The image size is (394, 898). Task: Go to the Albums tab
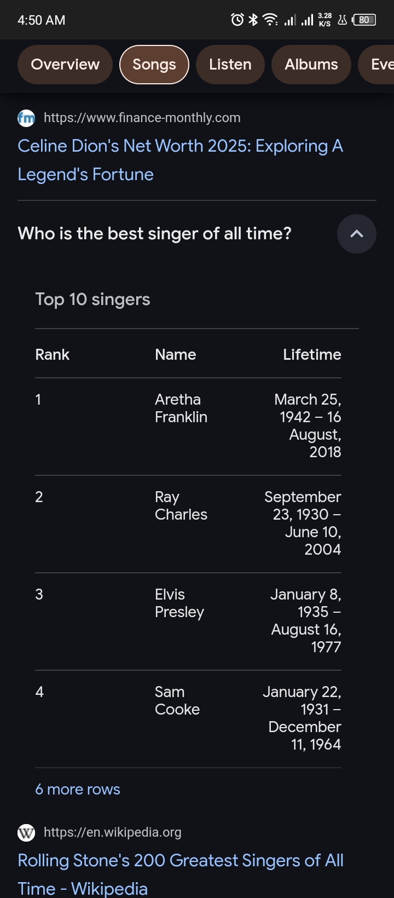coord(311,65)
